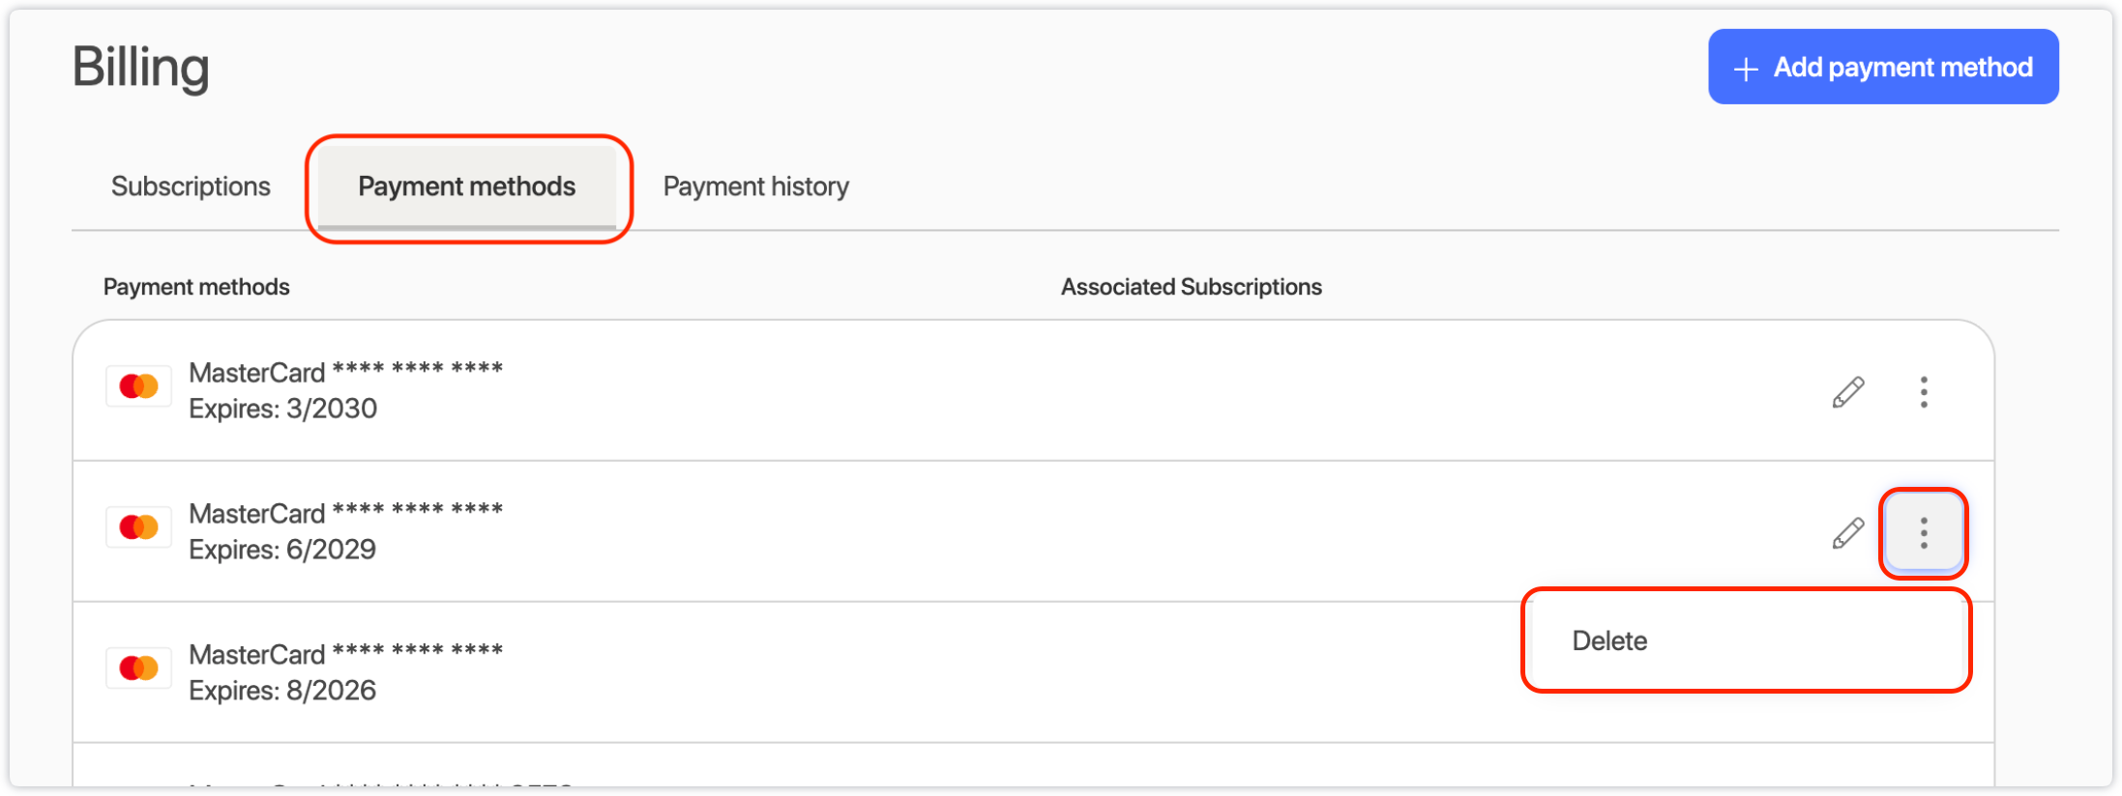Click the Payment methods column header
The height and width of the screenshot is (796, 2122).
(x=196, y=287)
